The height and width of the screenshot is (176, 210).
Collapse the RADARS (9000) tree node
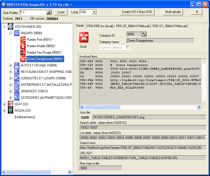pyautogui.click(x=11, y=33)
